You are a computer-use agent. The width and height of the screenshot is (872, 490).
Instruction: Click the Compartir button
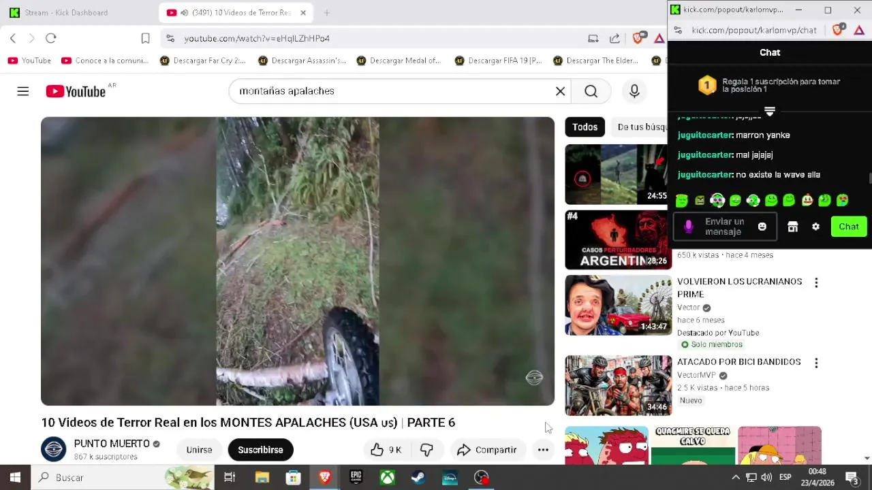487,450
